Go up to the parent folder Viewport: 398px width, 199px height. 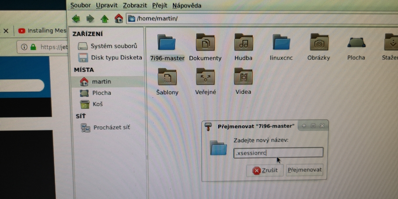pyautogui.click(x=104, y=19)
